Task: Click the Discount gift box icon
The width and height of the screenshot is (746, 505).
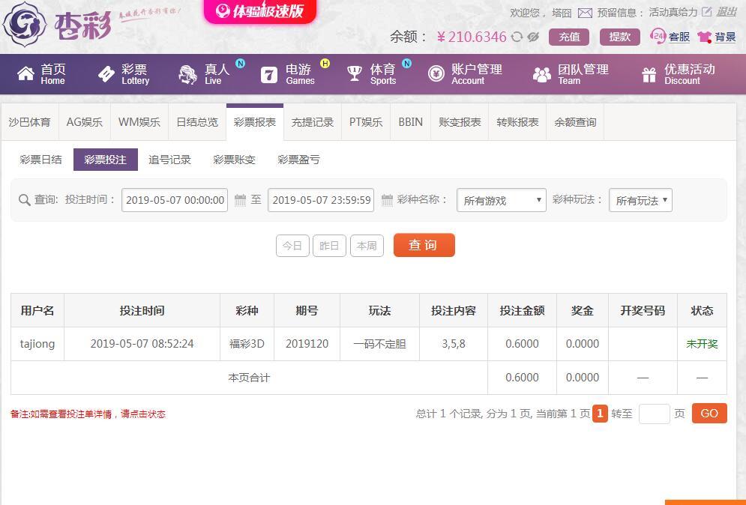Action: coord(649,74)
